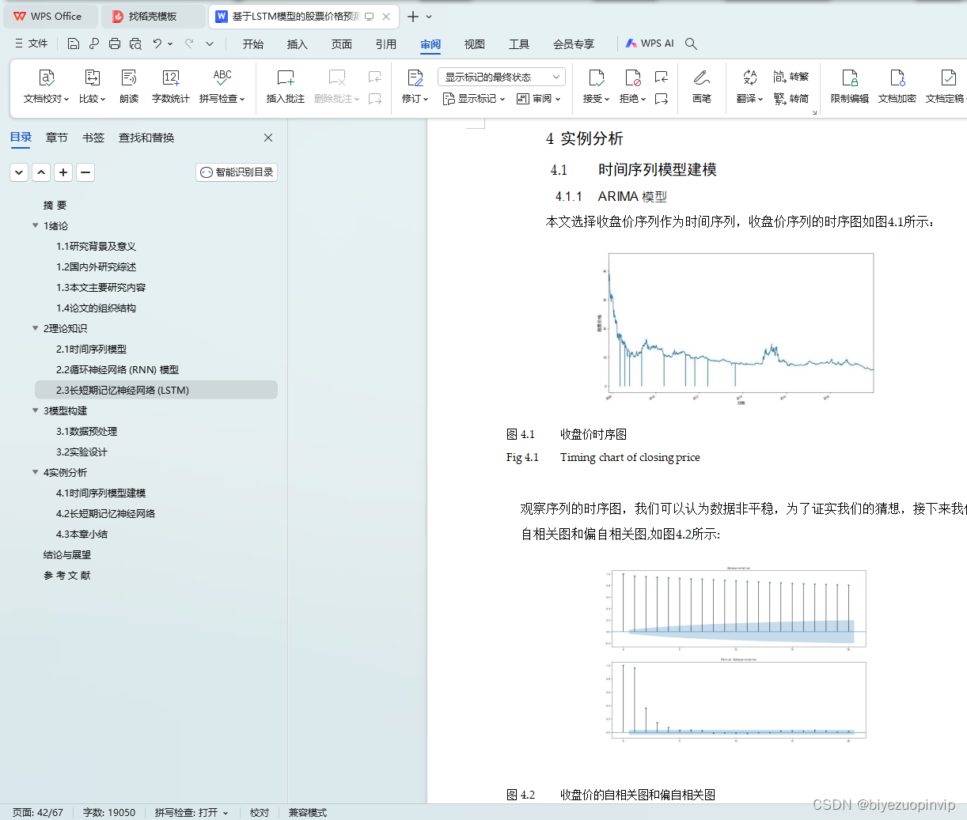Screen dimensions: 967x820
Task: Click the print icon in quick toolbar
Action: click(x=115, y=43)
